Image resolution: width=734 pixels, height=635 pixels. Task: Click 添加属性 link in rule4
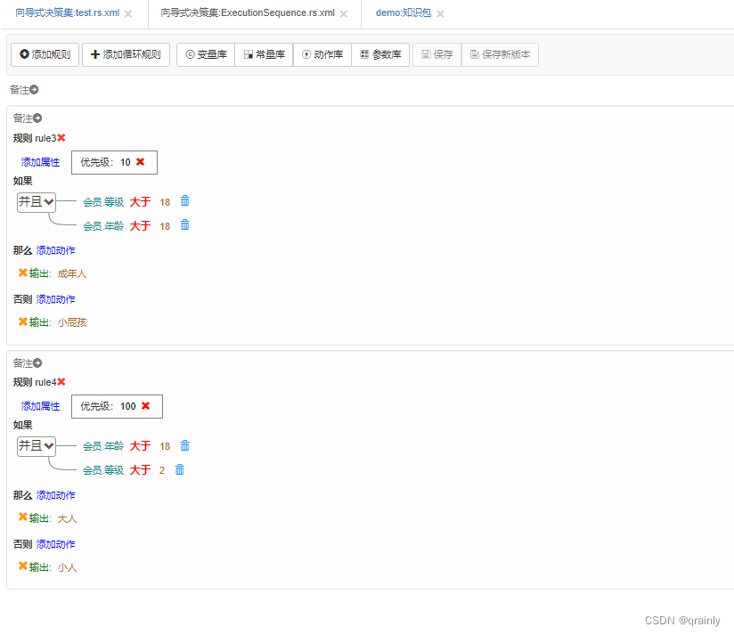click(x=40, y=406)
